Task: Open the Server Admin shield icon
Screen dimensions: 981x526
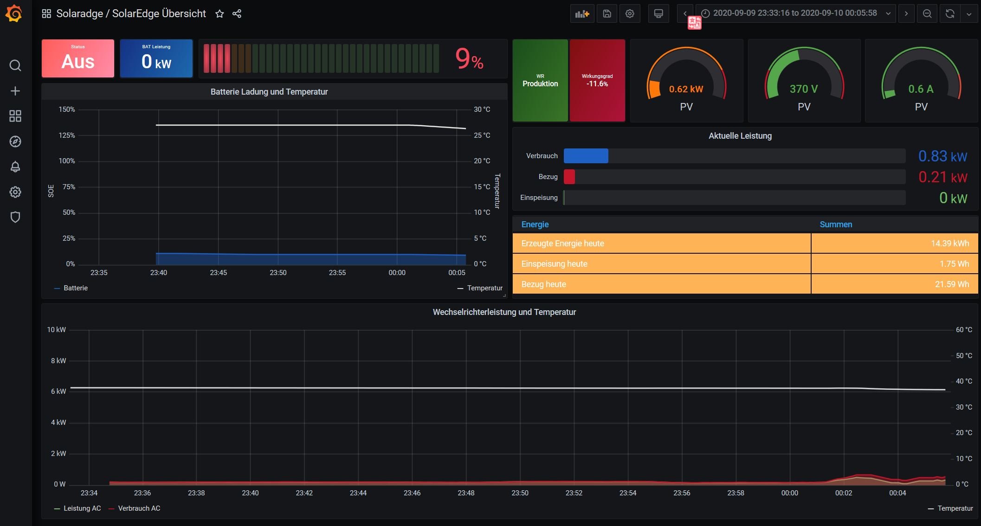Action: click(15, 217)
